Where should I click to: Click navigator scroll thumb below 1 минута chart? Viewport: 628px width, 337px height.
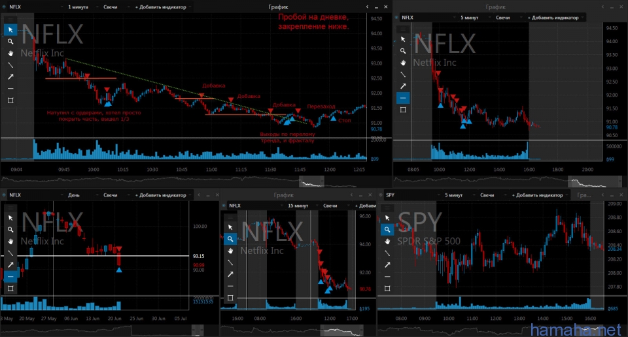tap(311, 182)
